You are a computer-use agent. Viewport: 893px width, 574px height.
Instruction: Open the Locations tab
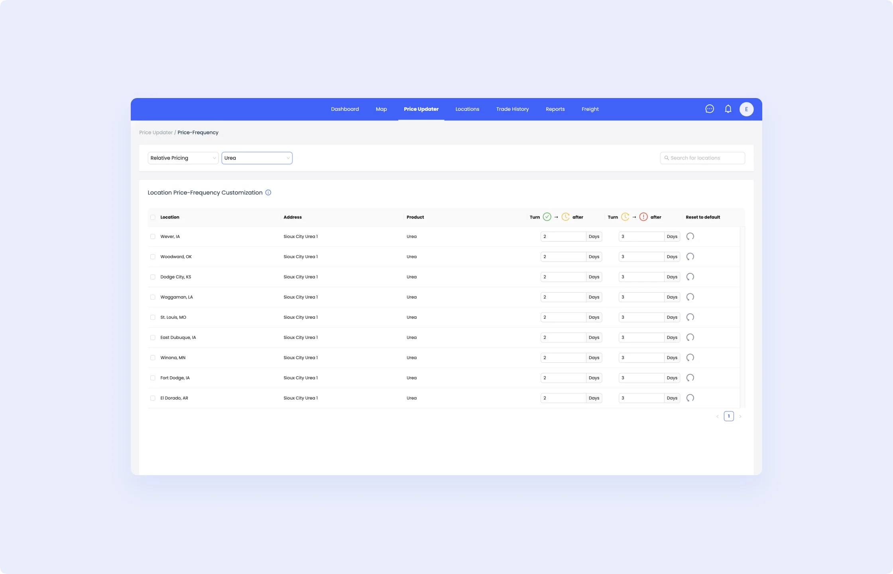pyautogui.click(x=467, y=109)
